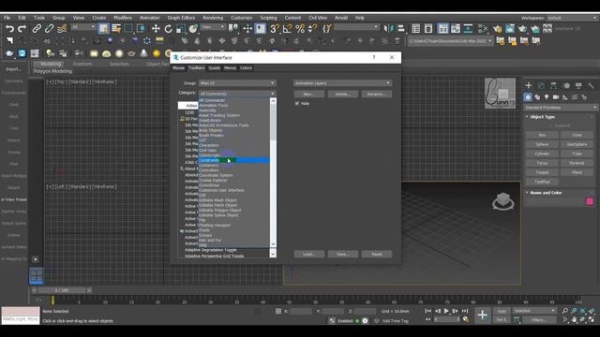Open the Graph Editors menu
Viewport: 600px width, 337px height.
(x=181, y=18)
